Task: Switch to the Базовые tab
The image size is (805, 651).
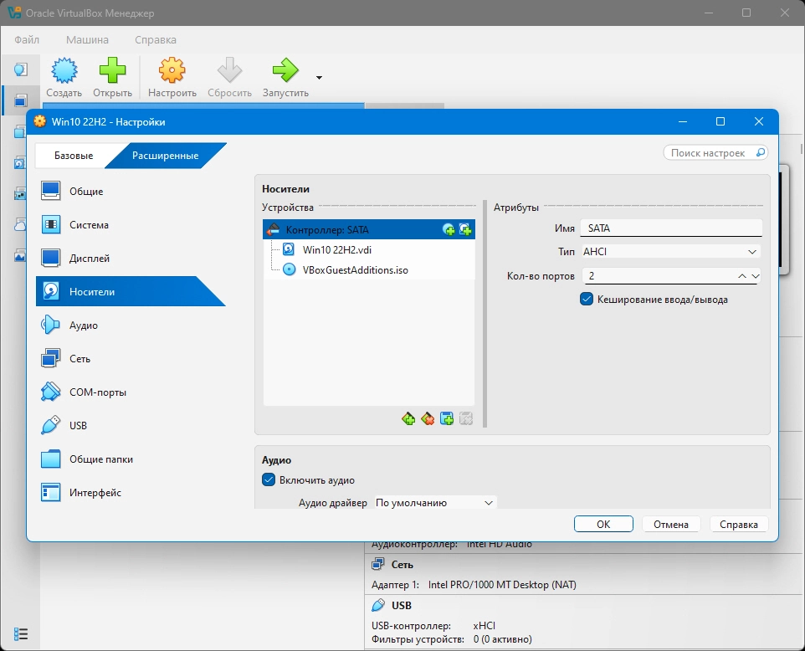Action: pyautogui.click(x=74, y=156)
